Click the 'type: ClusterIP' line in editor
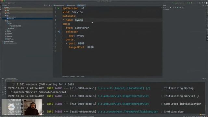 pos(77,28)
